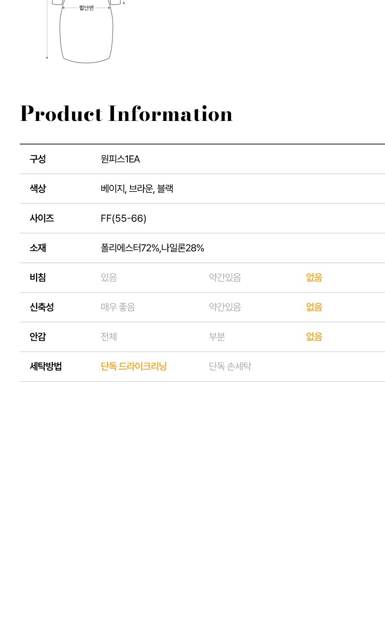Choose 단독 드라이크리닝 washing method
The image size is (385, 632).
pos(134,366)
